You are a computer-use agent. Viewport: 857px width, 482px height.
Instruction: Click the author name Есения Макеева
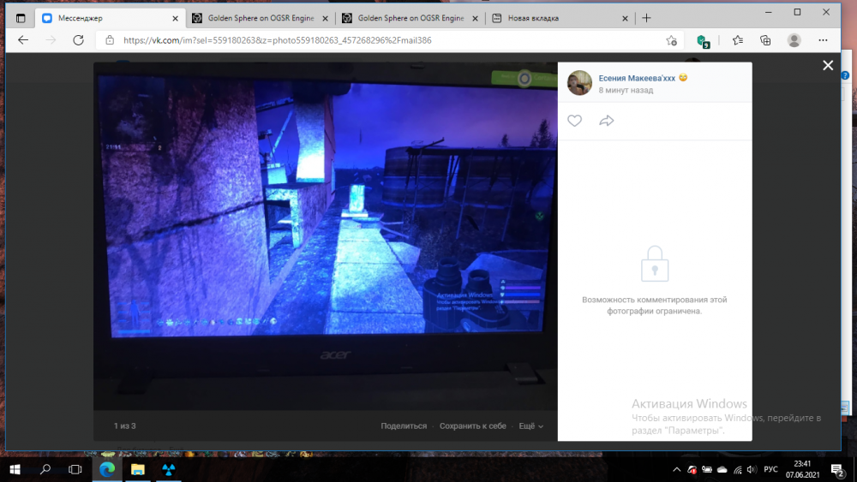(636, 78)
